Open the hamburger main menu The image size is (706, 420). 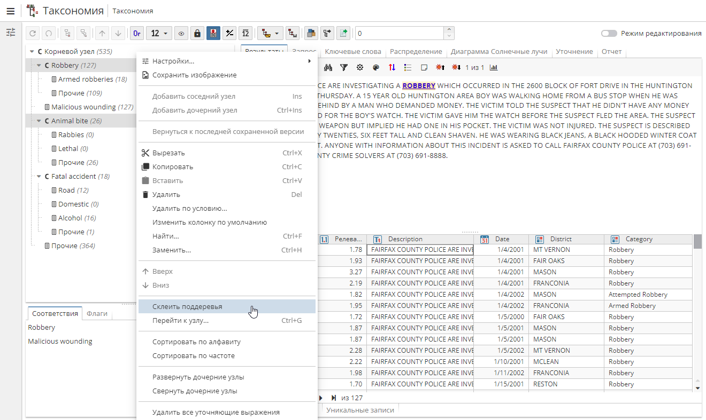point(10,11)
